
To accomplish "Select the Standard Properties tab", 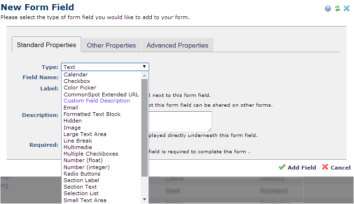I will (46, 45).
